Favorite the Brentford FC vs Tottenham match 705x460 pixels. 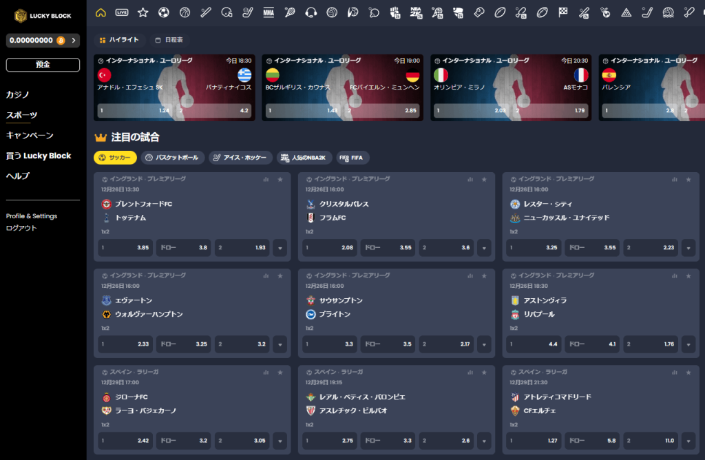[280, 180]
